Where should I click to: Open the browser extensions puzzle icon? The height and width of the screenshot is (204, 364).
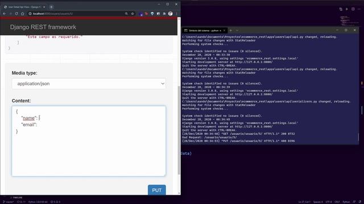(x=164, y=14)
